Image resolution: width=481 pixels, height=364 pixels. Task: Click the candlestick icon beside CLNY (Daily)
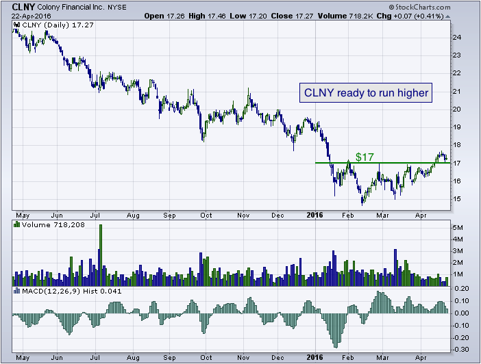(17, 25)
